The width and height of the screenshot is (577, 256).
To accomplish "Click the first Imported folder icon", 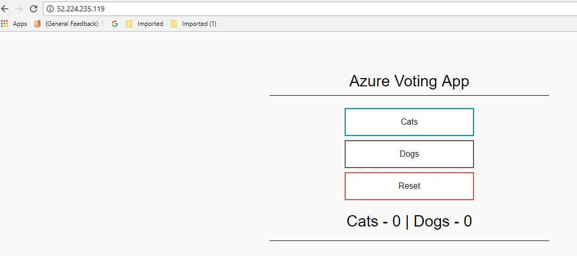I will (x=129, y=24).
